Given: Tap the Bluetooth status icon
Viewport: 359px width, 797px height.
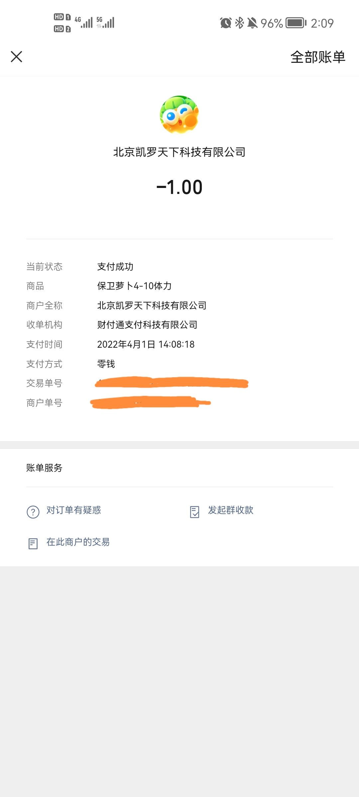Looking at the screenshot, I should pyautogui.click(x=239, y=23).
